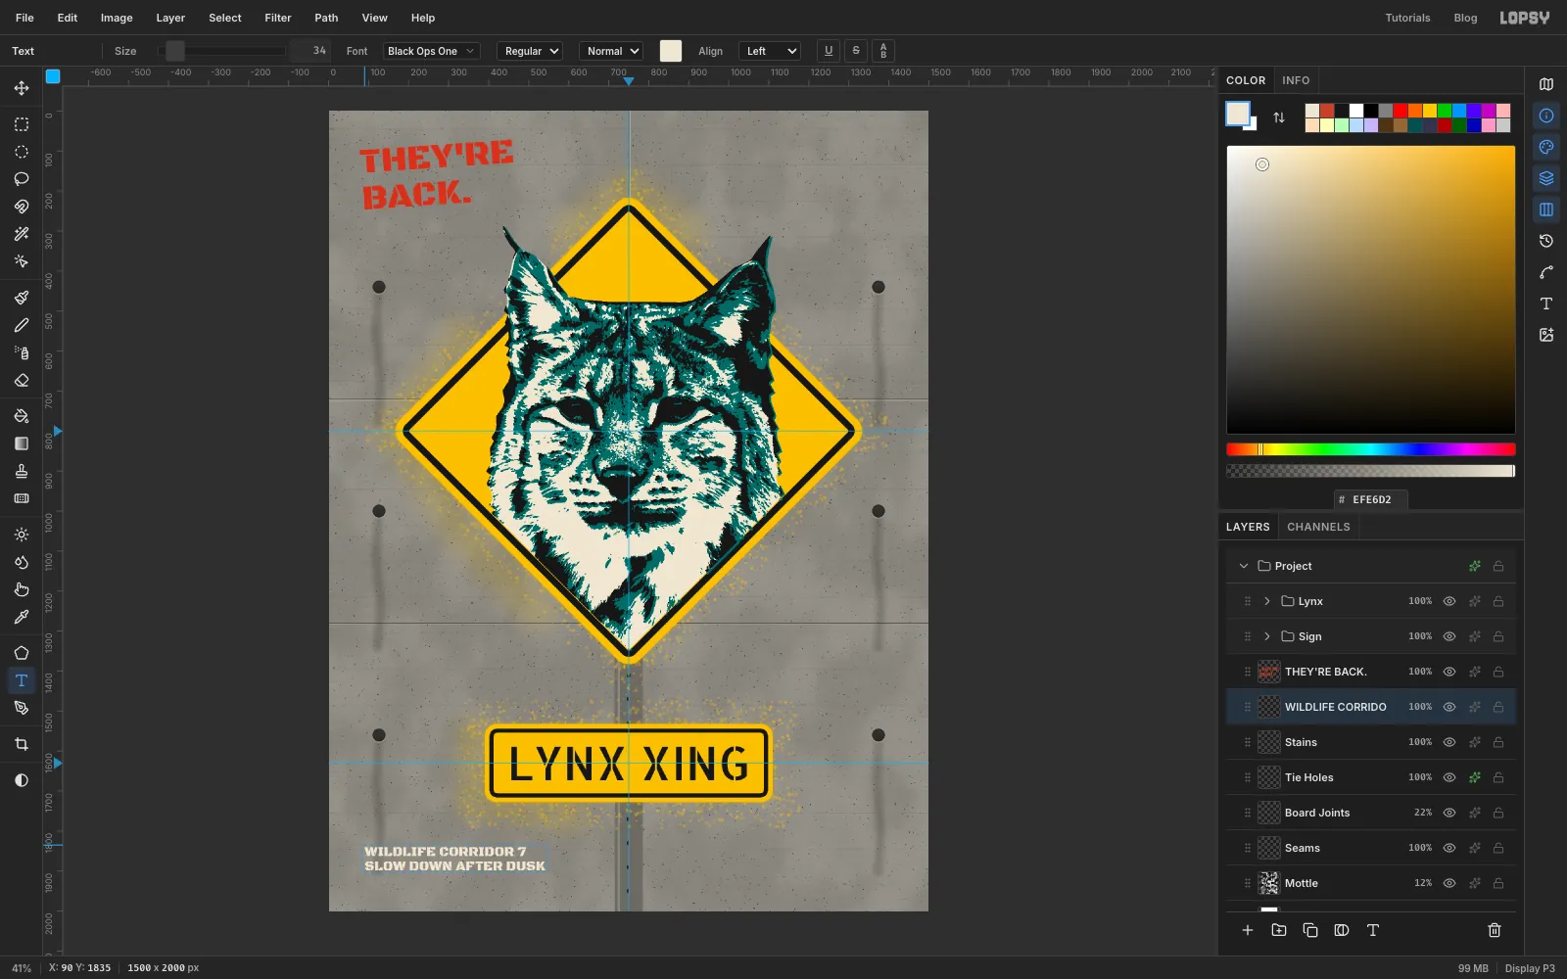This screenshot has height=979, width=1567.
Task: Choose the Eraser tool
Action: pyautogui.click(x=22, y=381)
